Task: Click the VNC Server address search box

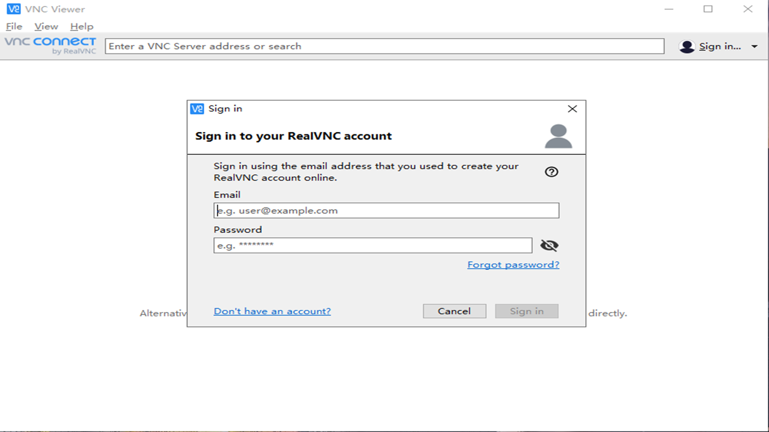Action: click(x=384, y=46)
